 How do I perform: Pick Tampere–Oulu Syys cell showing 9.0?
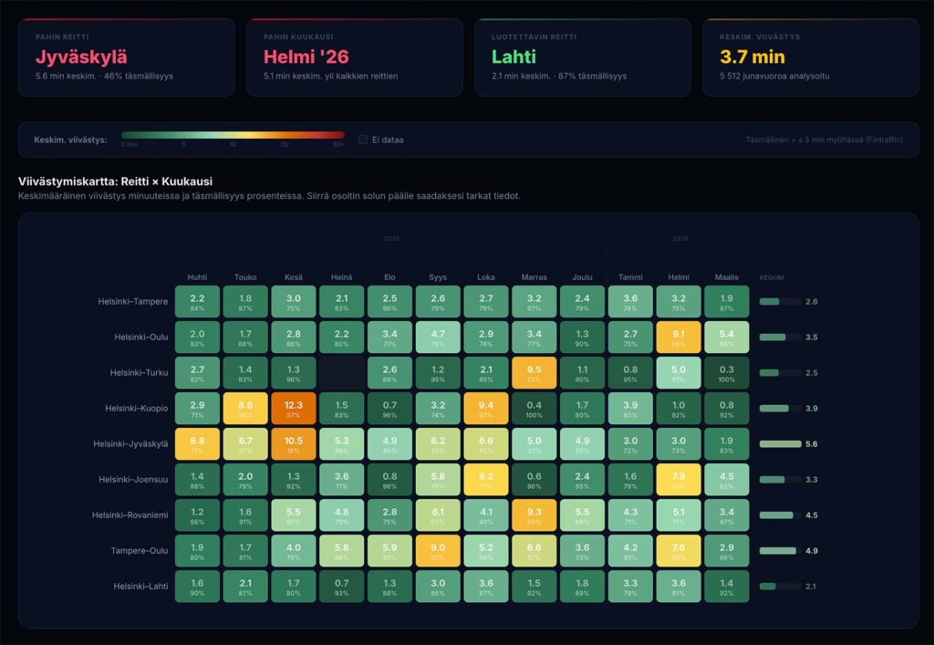click(438, 551)
